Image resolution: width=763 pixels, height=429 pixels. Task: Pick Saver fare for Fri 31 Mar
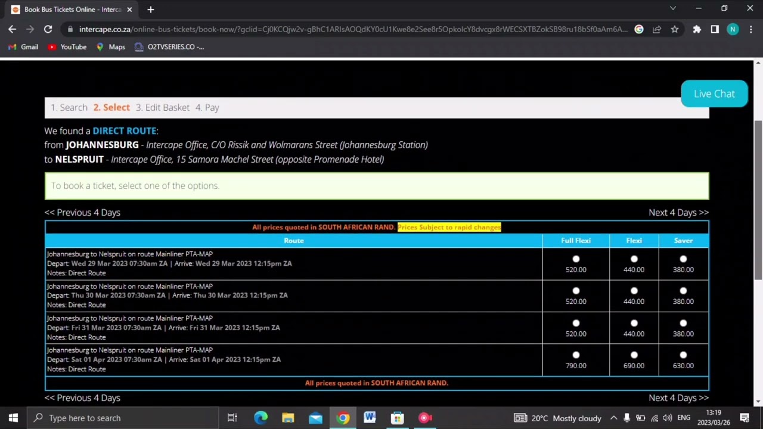click(x=683, y=324)
